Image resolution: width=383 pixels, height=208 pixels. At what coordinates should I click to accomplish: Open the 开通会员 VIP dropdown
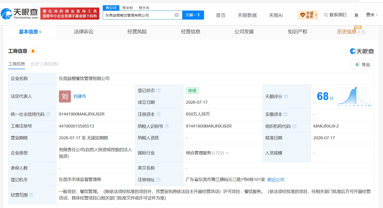pyautogui.click(x=308, y=15)
